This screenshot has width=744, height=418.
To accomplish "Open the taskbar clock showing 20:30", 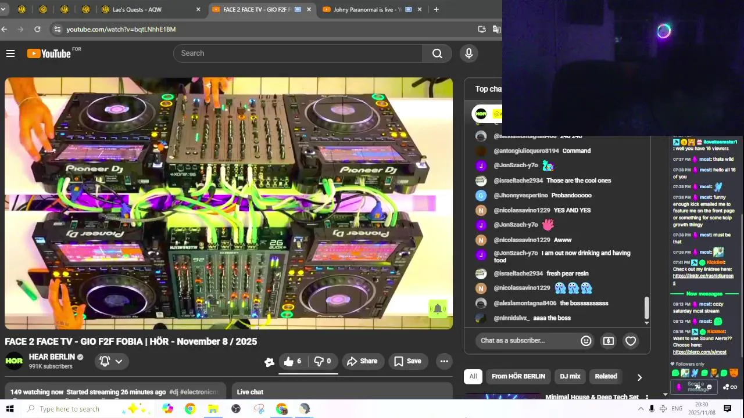I will click(x=702, y=409).
